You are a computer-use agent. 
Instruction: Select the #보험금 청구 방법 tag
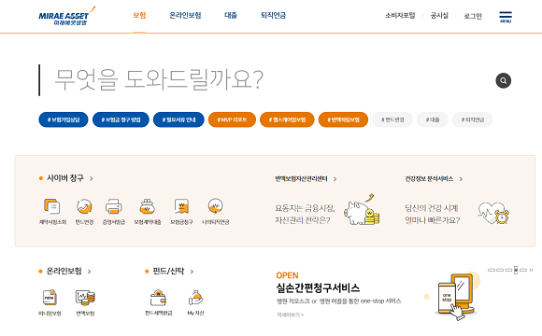click(x=121, y=119)
